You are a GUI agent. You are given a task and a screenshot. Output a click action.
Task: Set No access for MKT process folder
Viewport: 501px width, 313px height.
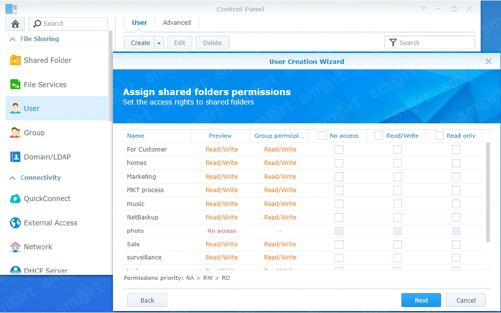pyautogui.click(x=338, y=190)
